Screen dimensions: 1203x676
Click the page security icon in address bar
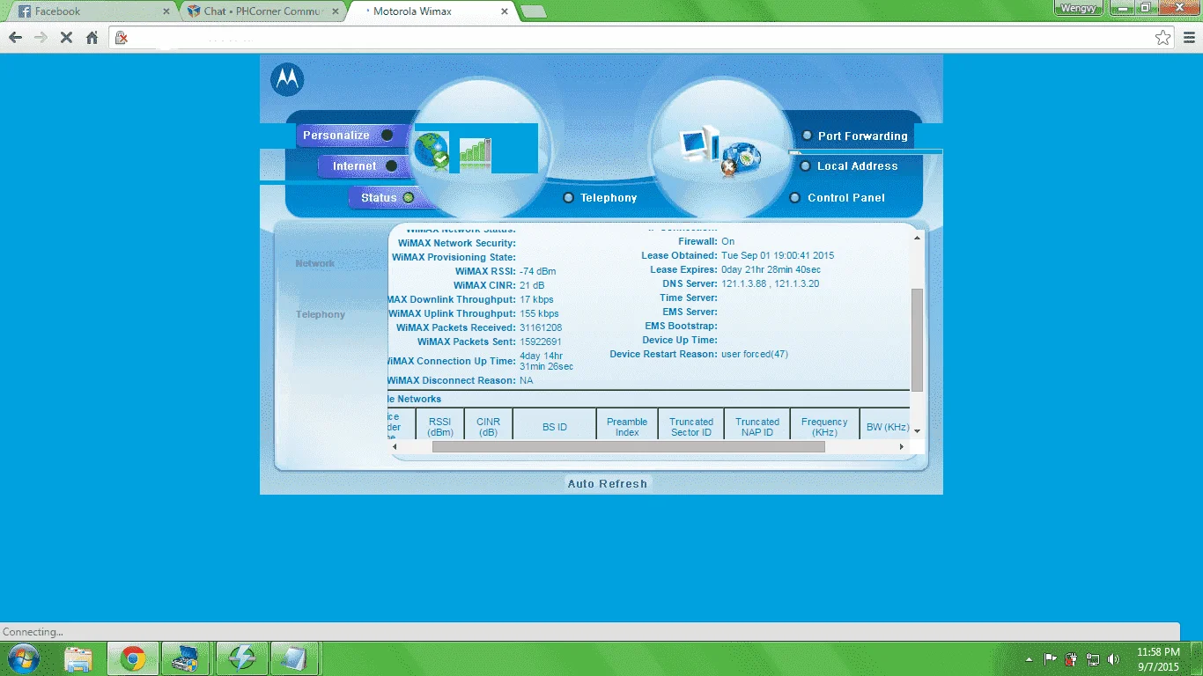click(122, 38)
